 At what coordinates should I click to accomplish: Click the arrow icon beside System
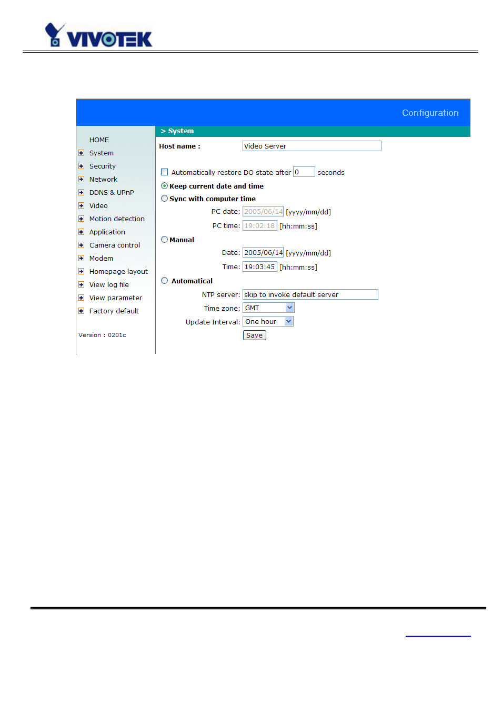click(82, 153)
